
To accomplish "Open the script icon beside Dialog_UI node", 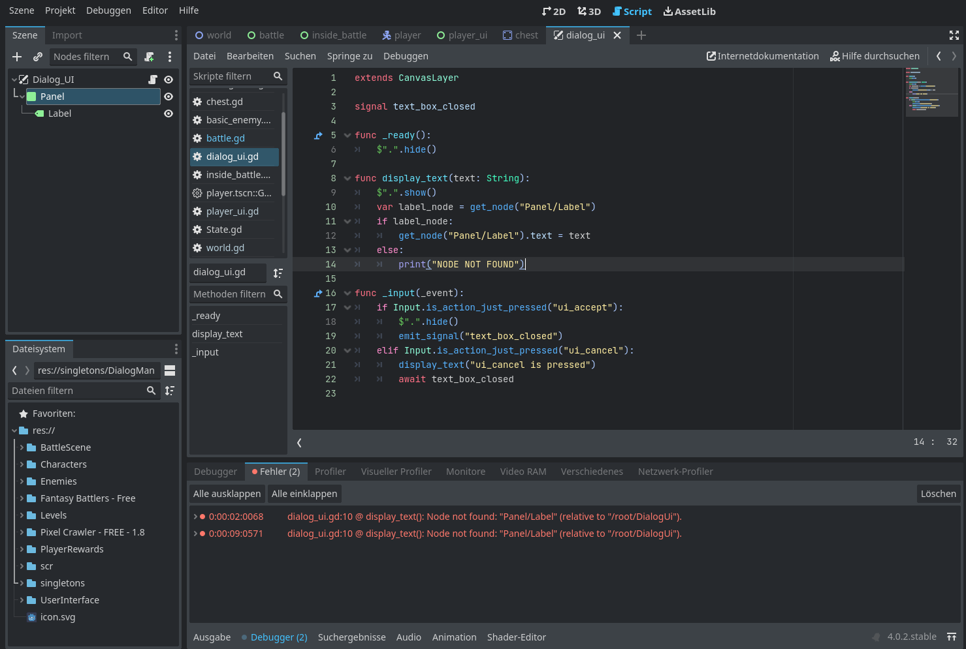I will 153,80.
